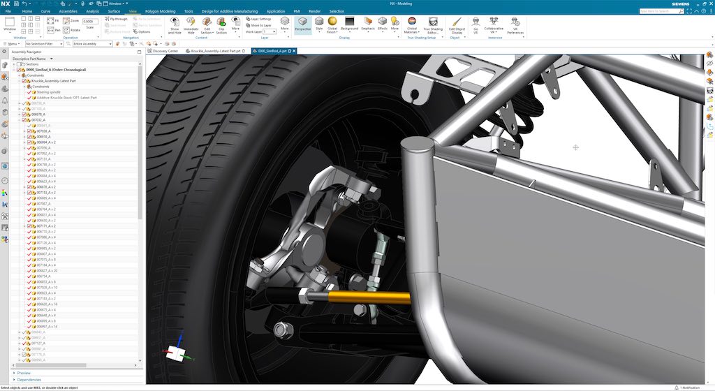This screenshot has height=391, width=715.
Task: Switch to the Render ribbon tab
Action: click(315, 11)
